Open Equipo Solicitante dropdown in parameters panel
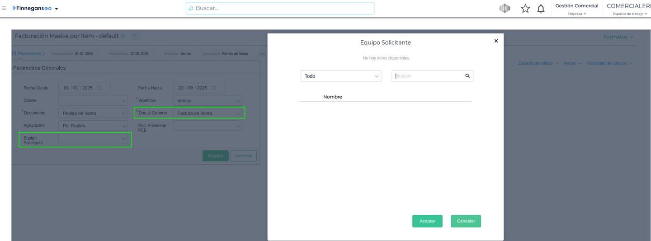 click(x=93, y=138)
